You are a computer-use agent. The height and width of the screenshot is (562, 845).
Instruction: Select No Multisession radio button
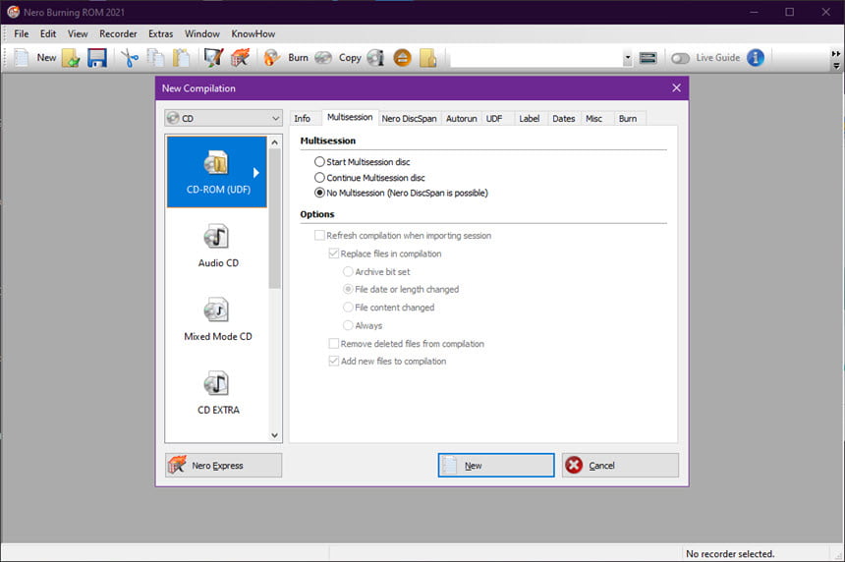[319, 193]
